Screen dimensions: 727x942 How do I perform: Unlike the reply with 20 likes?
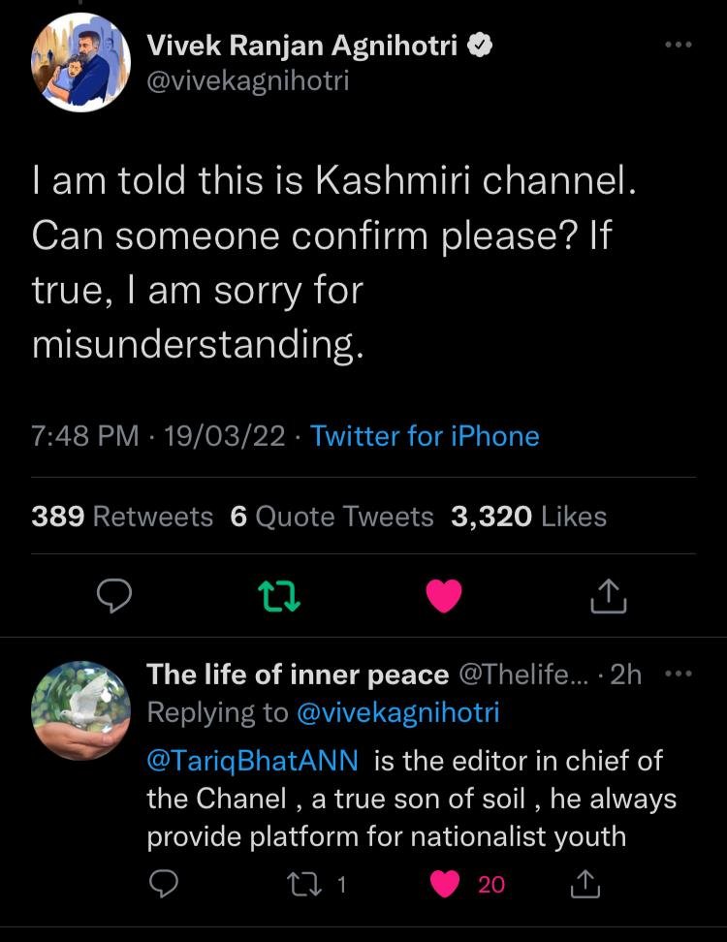pos(445,883)
